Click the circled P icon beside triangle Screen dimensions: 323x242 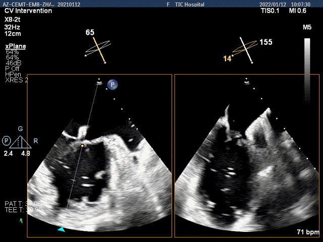(6, 140)
